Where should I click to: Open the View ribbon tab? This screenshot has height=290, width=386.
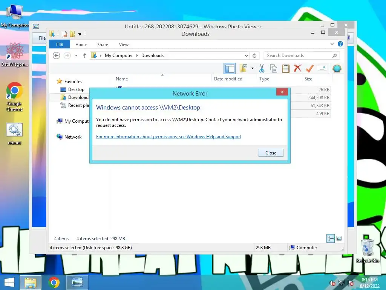point(124,45)
